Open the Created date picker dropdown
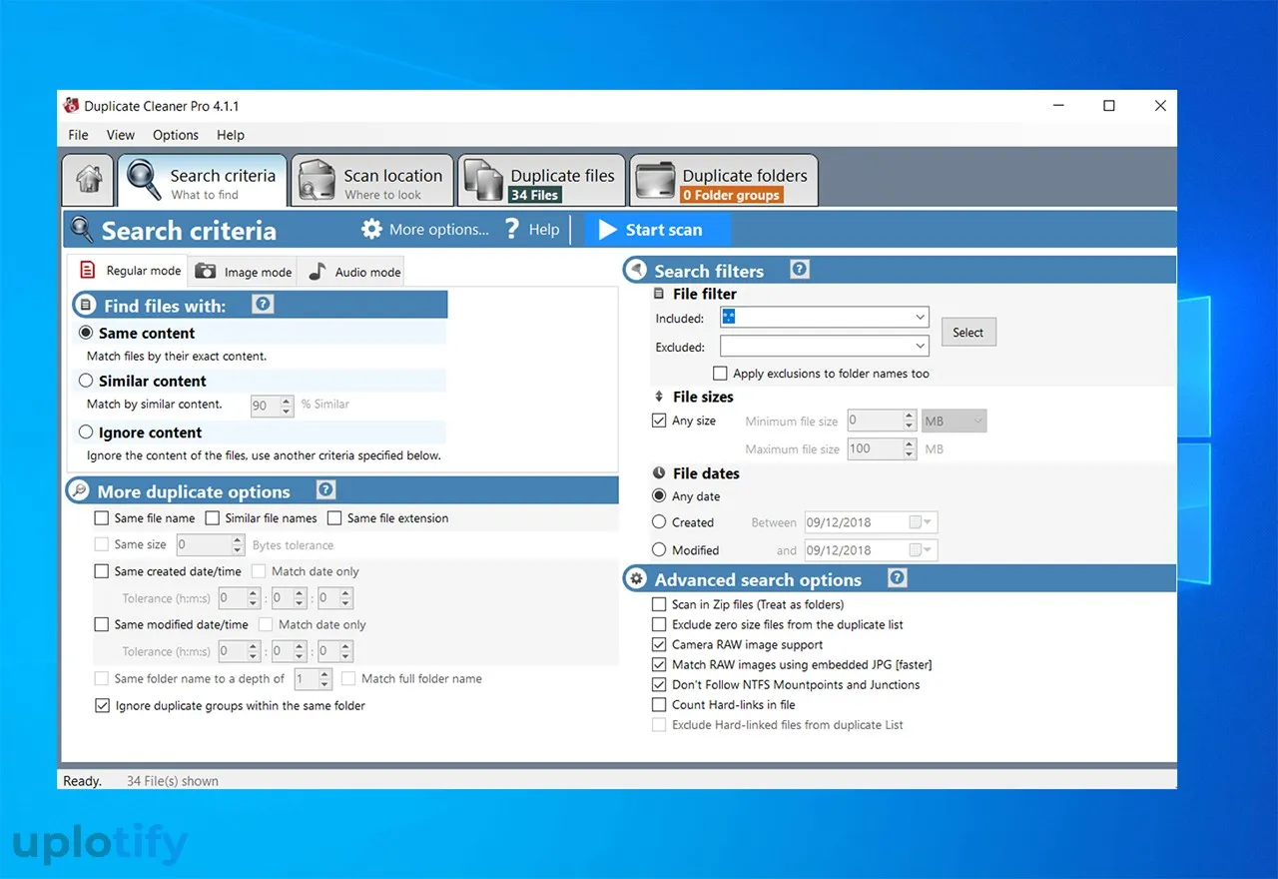 (x=922, y=522)
